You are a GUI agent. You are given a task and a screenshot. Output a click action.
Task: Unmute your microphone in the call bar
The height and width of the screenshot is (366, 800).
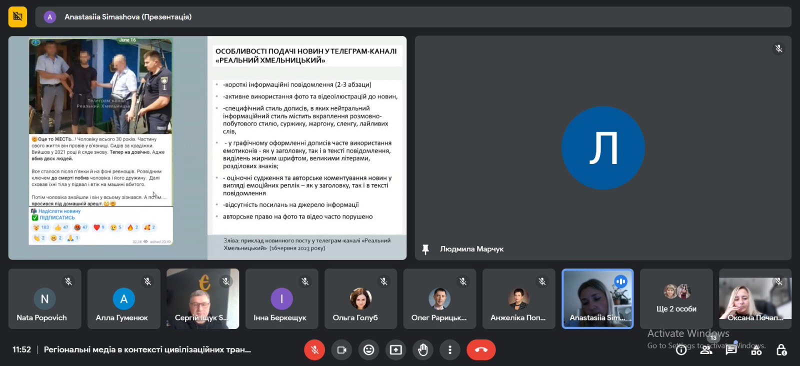pyautogui.click(x=314, y=350)
